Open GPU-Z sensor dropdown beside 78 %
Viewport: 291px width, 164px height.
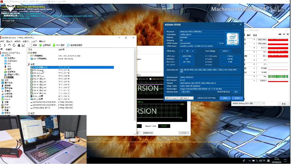click(254, 52)
